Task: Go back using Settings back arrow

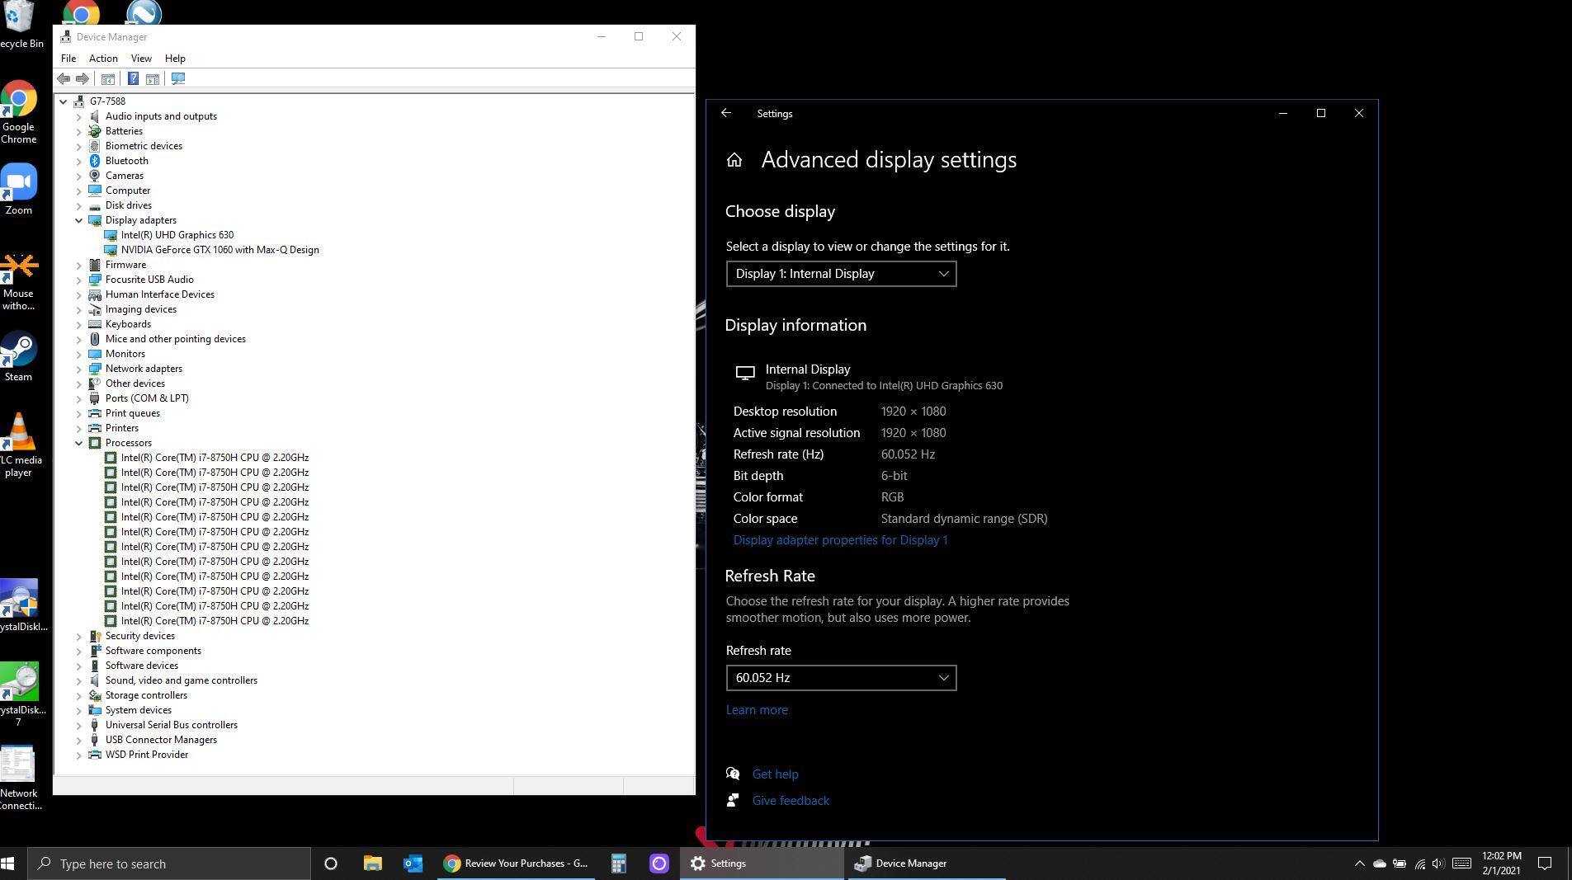Action: click(726, 114)
